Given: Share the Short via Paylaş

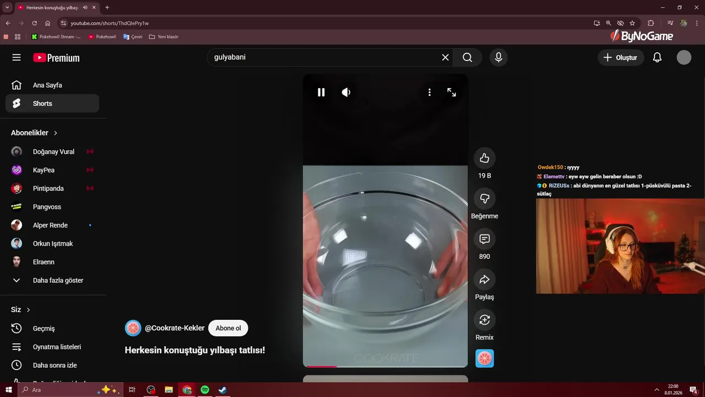Looking at the screenshot, I should (485, 280).
